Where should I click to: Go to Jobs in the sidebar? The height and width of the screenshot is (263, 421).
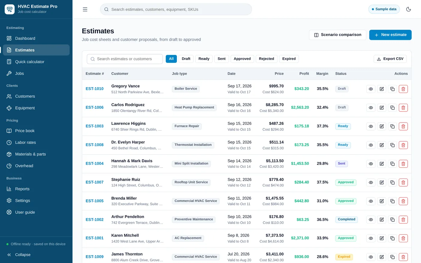[36, 73]
